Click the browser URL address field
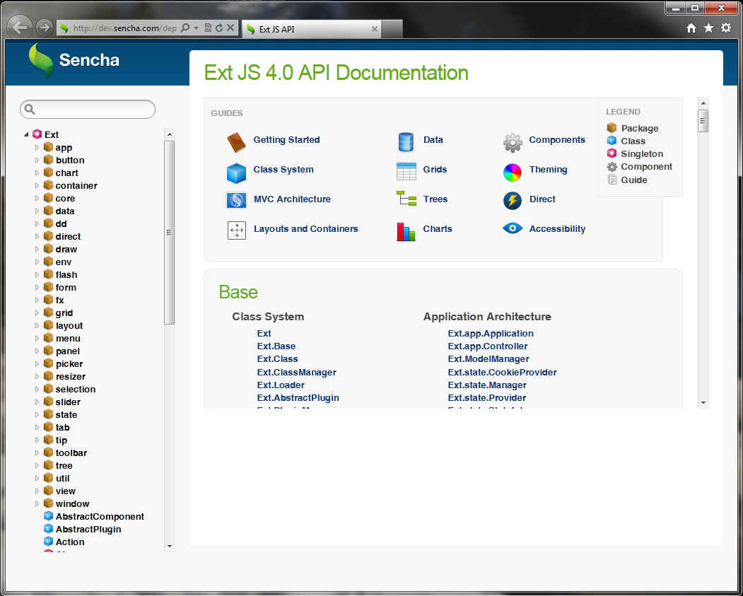 coord(124,28)
